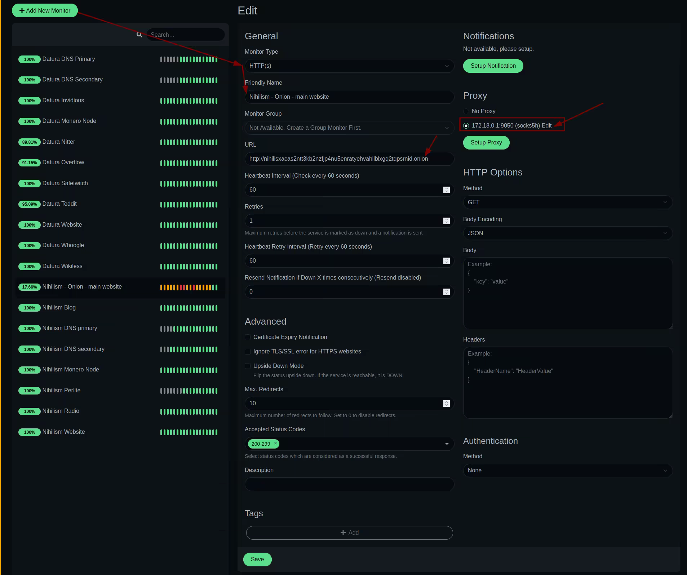Open the Datura Whoogle monitor
Screen dimensions: 687x575
click(121, 245)
